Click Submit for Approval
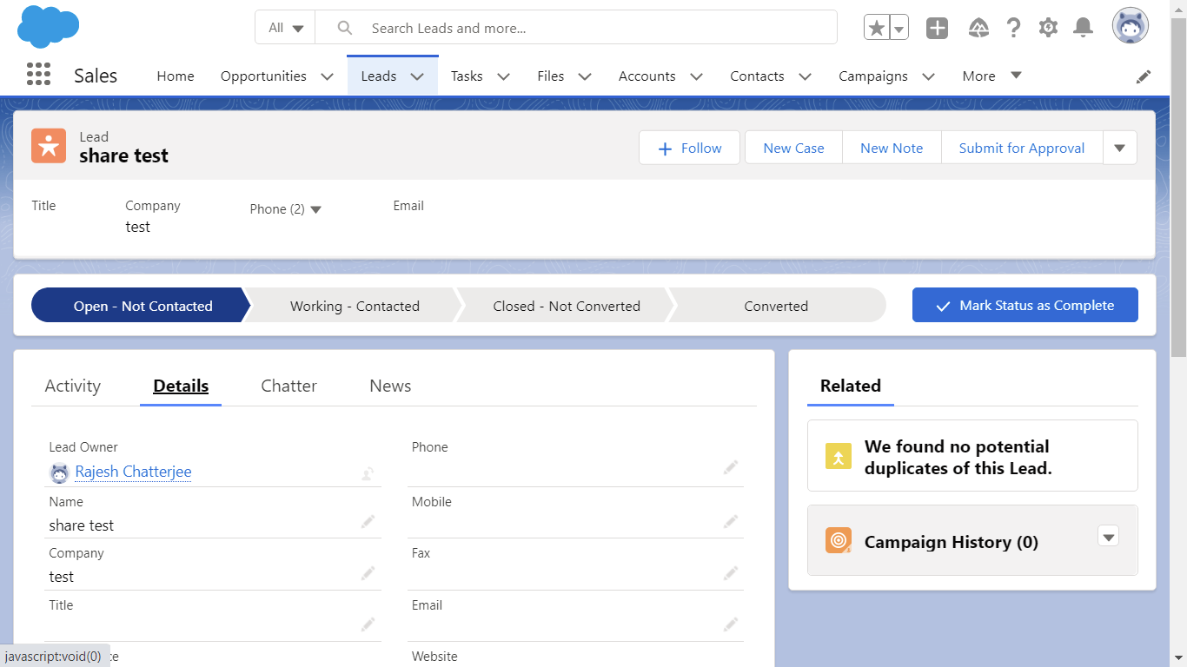 click(x=1022, y=148)
